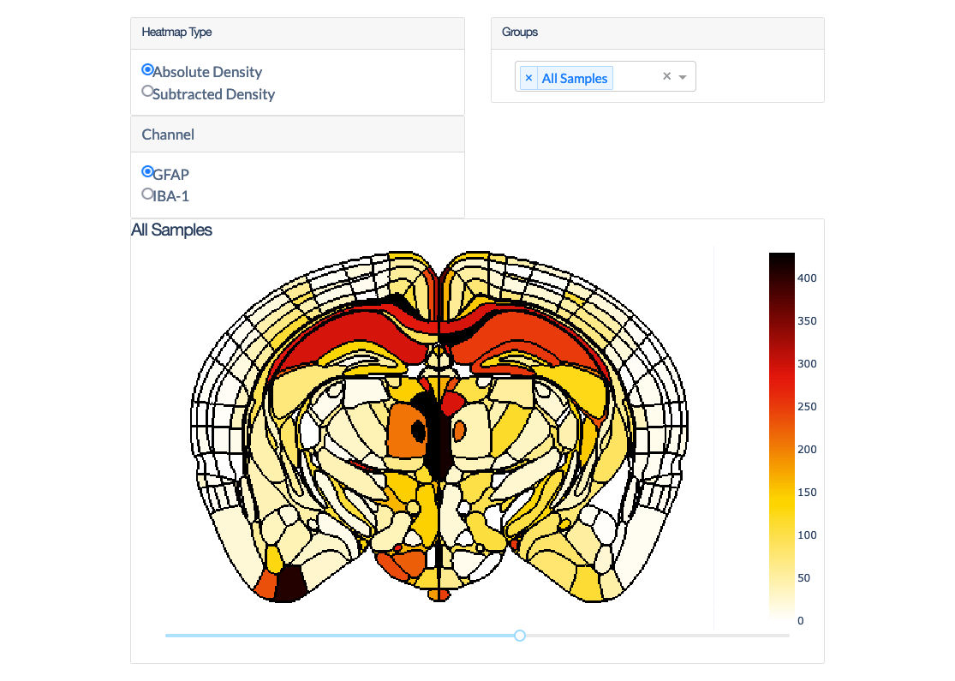Open the Groups dropdown with the caret arrow
Image resolution: width=955 pixels, height=681 pixels.
pos(683,76)
